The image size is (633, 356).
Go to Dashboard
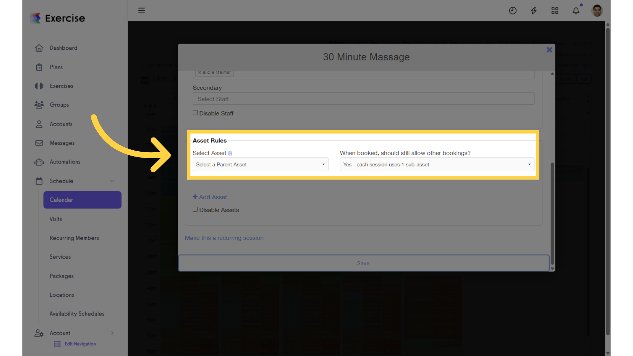pyautogui.click(x=64, y=48)
